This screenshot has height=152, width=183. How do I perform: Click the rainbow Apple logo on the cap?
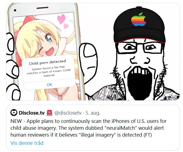[138, 20]
